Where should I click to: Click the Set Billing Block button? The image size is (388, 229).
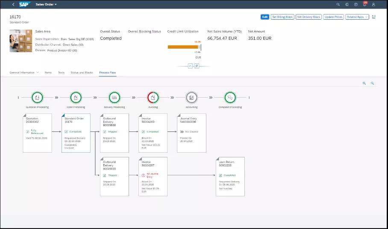tap(282, 17)
